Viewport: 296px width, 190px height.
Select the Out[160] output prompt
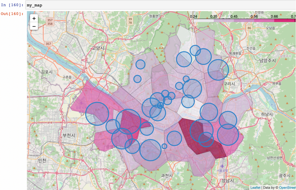click(x=12, y=14)
